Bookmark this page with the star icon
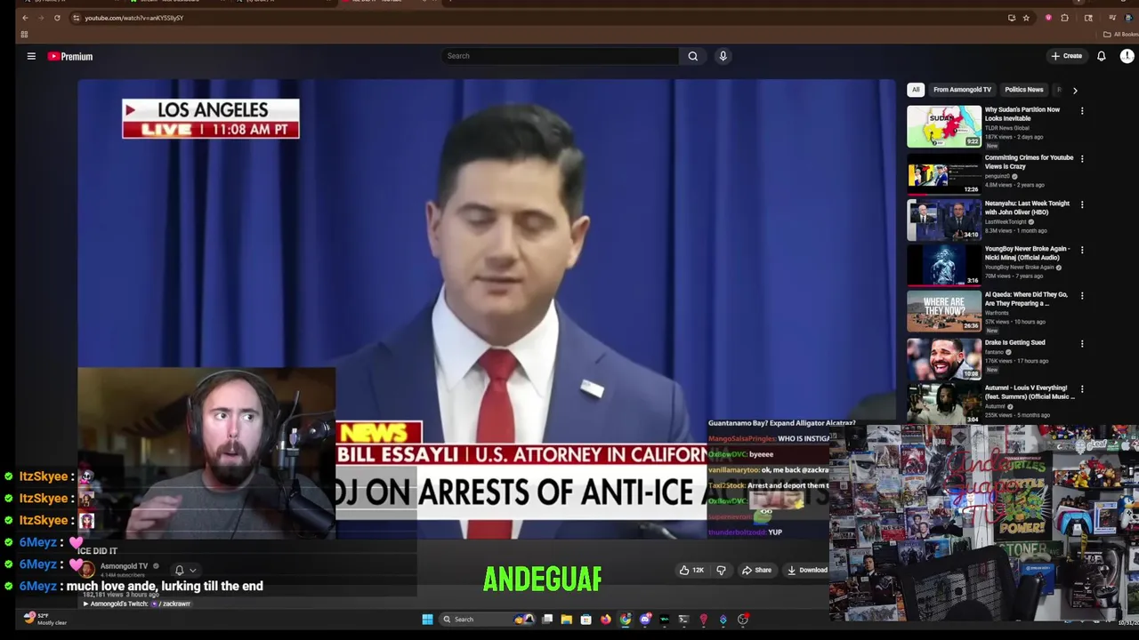The width and height of the screenshot is (1139, 640). [1026, 18]
